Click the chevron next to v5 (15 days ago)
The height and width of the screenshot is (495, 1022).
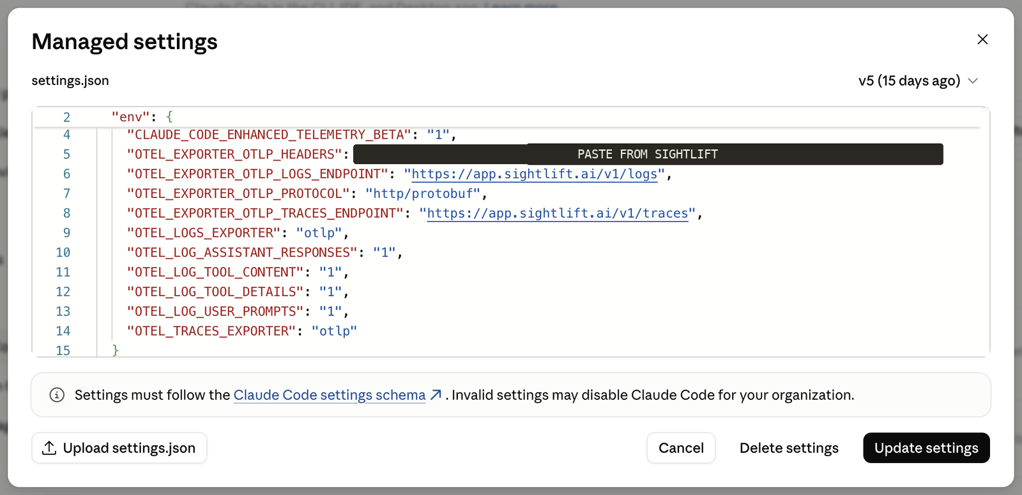[x=973, y=81]
